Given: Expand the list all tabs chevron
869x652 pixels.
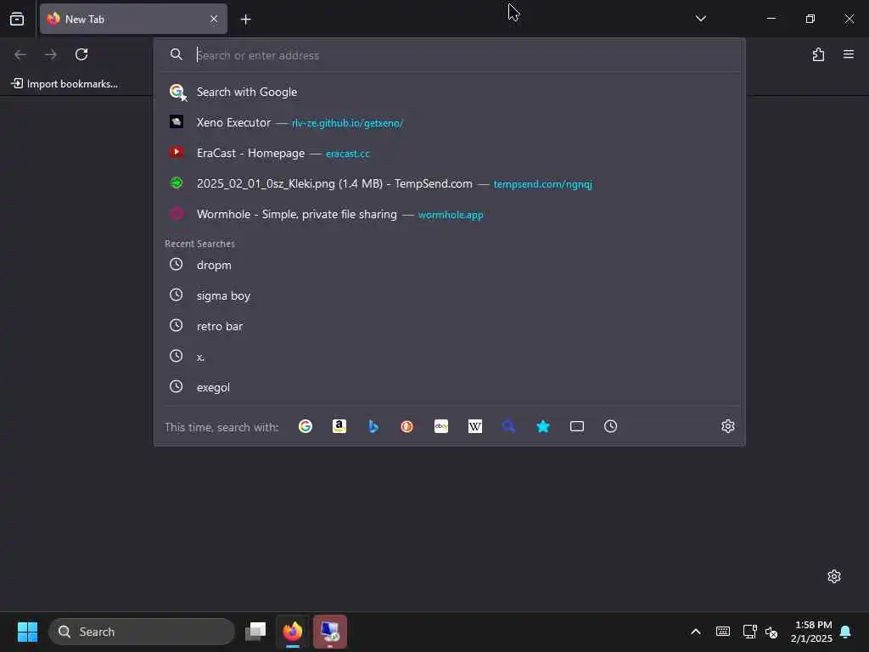Looking at the screenshot, I should click(x=700, y=19).
